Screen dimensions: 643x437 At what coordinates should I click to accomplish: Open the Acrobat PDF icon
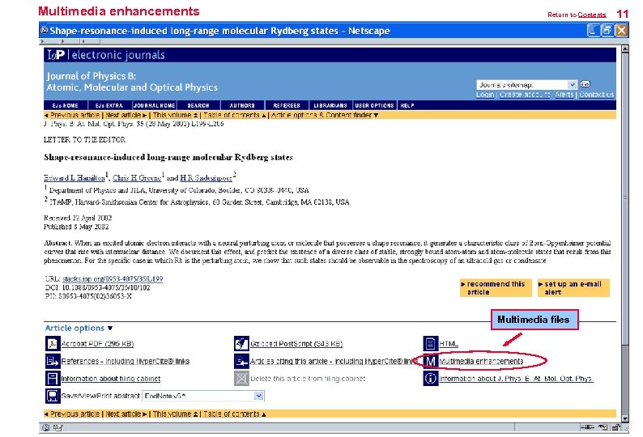click(53, 344)
